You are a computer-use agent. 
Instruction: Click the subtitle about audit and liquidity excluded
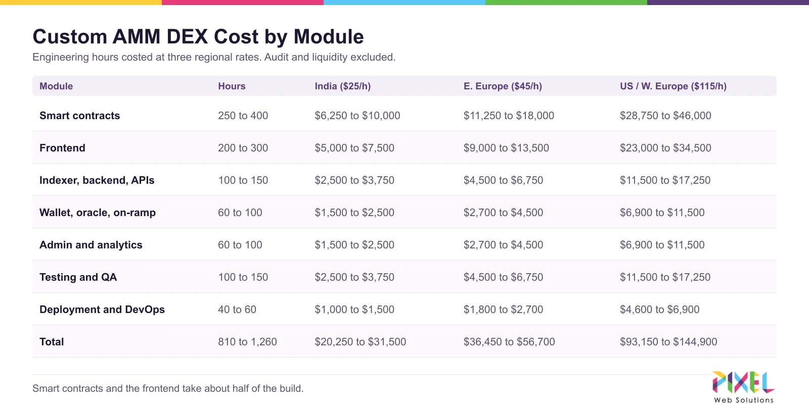click(x=214, y=57)
